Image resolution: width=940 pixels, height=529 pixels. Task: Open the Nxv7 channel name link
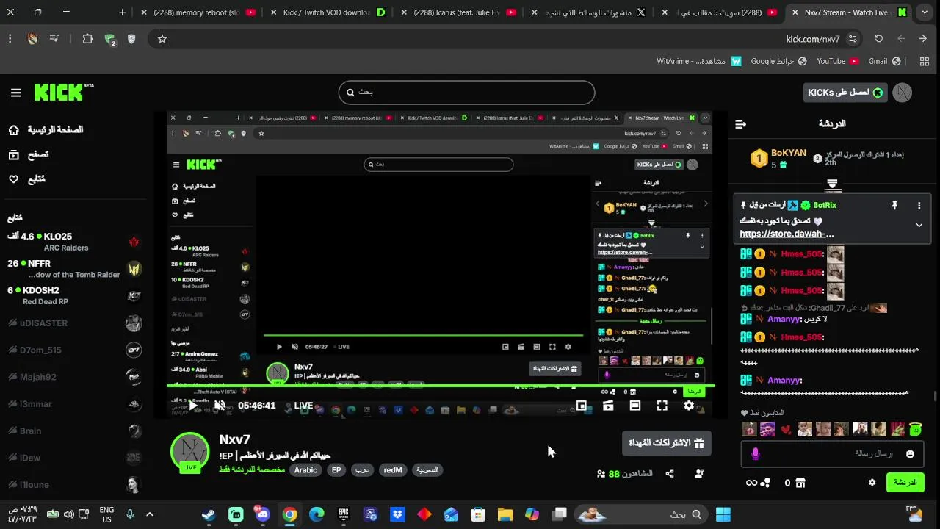click(234, 439)
